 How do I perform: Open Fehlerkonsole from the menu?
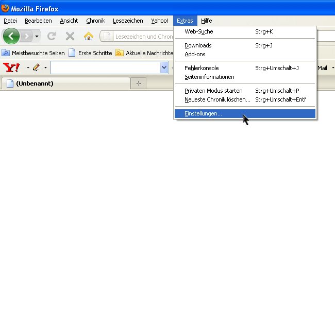pyautogui.click(x=245, y=68)
